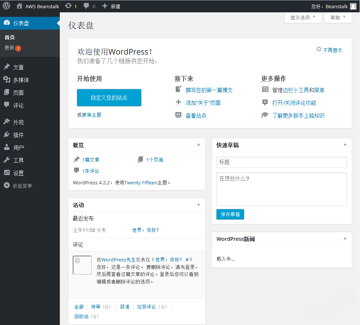The image size is (360, 325).
Task: Click the 外观 appearance brush icon
Action: click(7, 122)
